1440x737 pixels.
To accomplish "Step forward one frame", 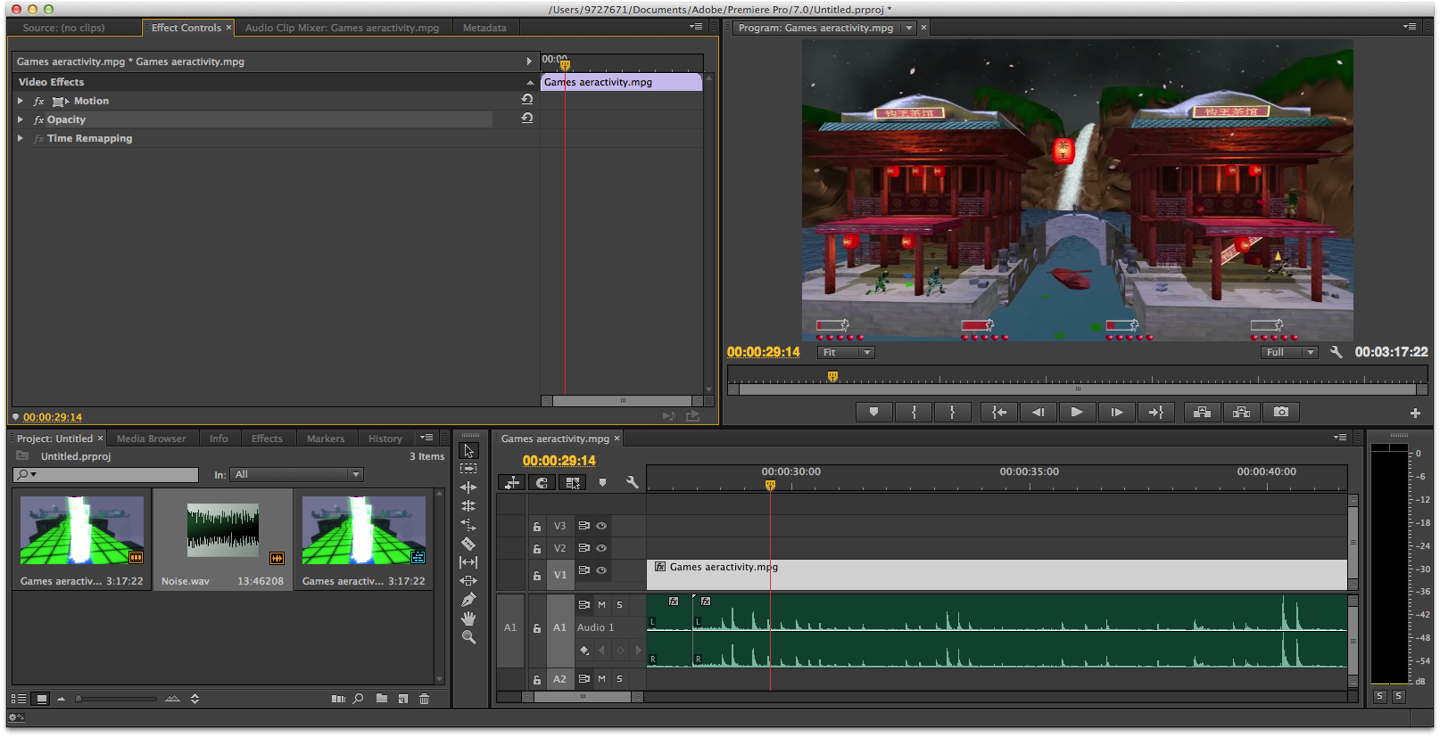I will tap(1116, 412).
